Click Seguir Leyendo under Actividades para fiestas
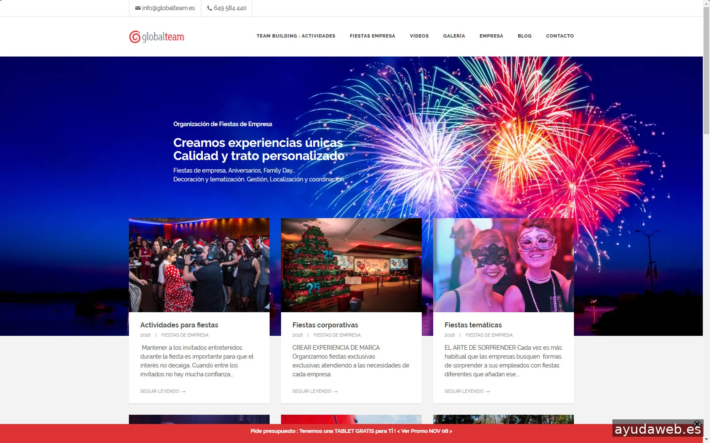Image resolution: width=710 pixels, height=443 pixels. (x=163, y=391)
